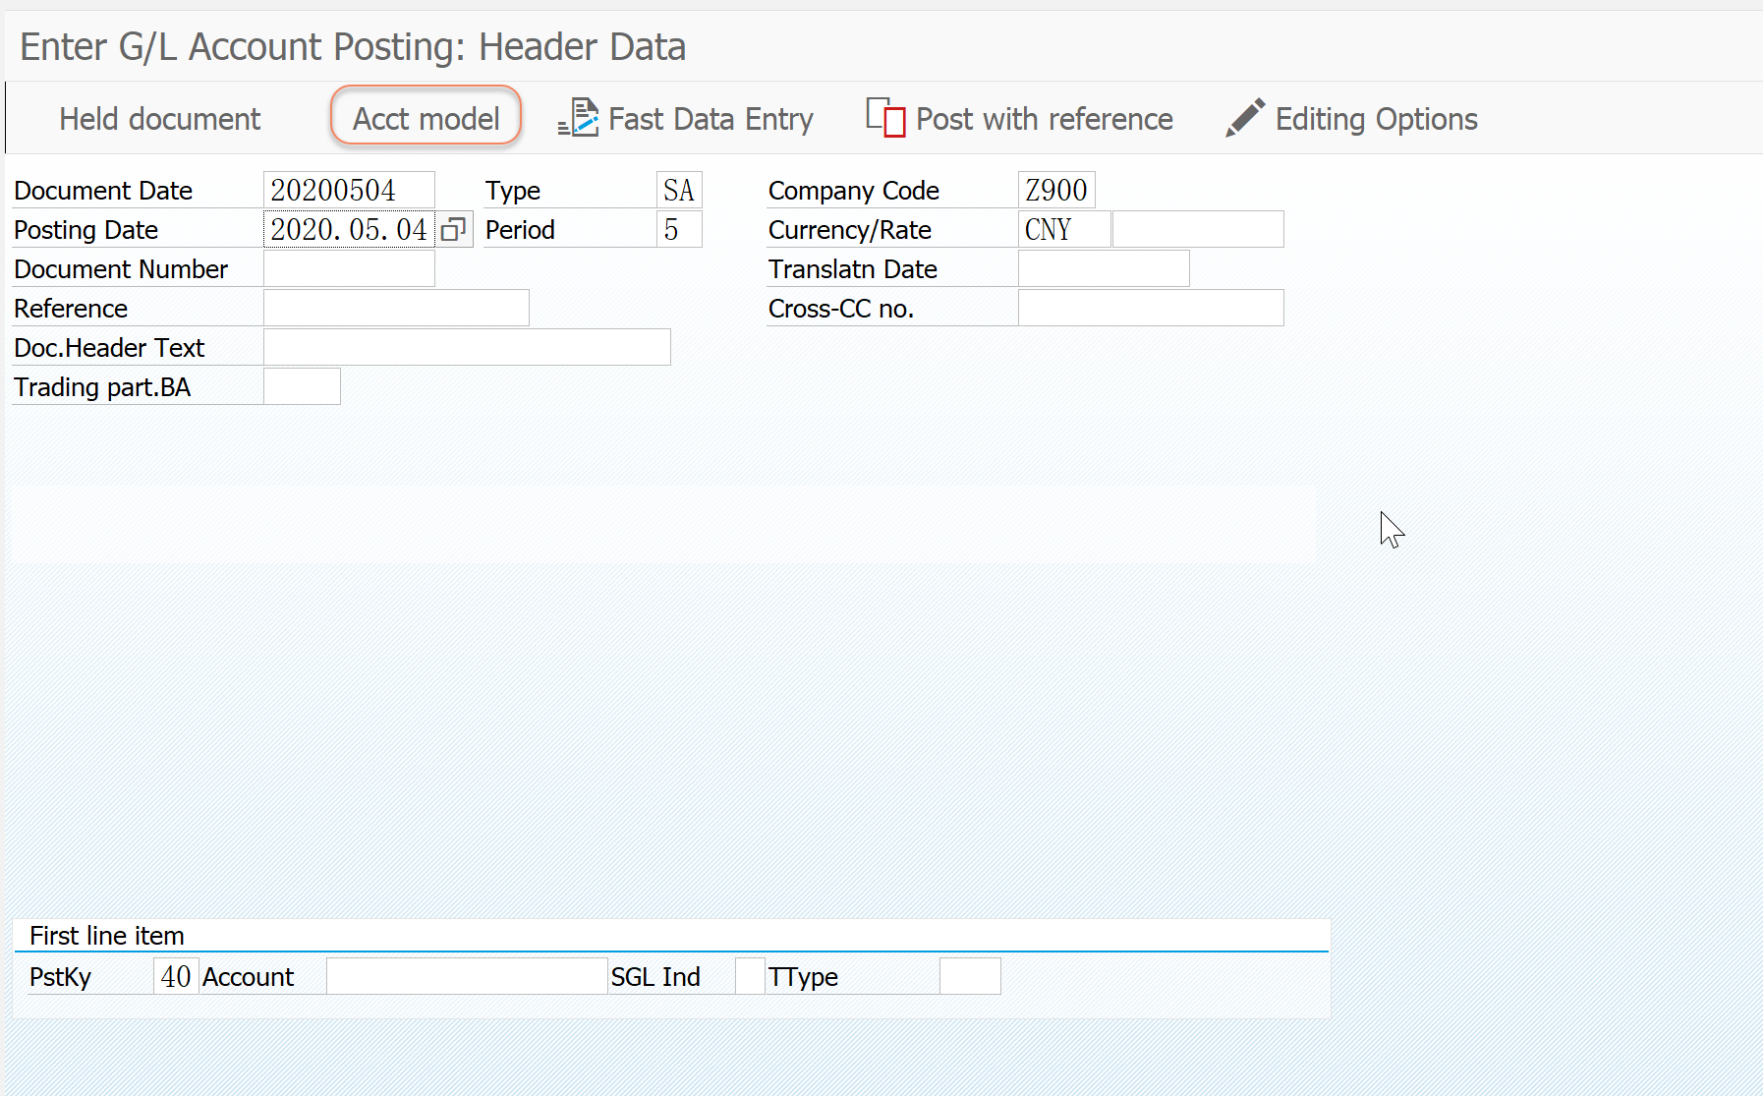Focus the PstKy field showing 40
1763x1096 pixels.
pos(175,976)
